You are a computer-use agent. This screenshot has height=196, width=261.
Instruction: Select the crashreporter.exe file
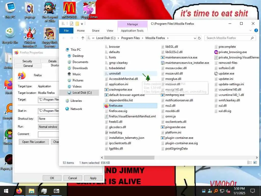[x=118, y=90]
